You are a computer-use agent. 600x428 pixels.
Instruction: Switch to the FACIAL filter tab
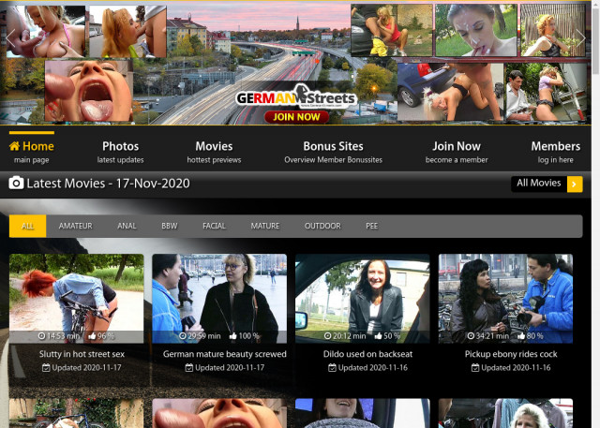pos(214,226)
